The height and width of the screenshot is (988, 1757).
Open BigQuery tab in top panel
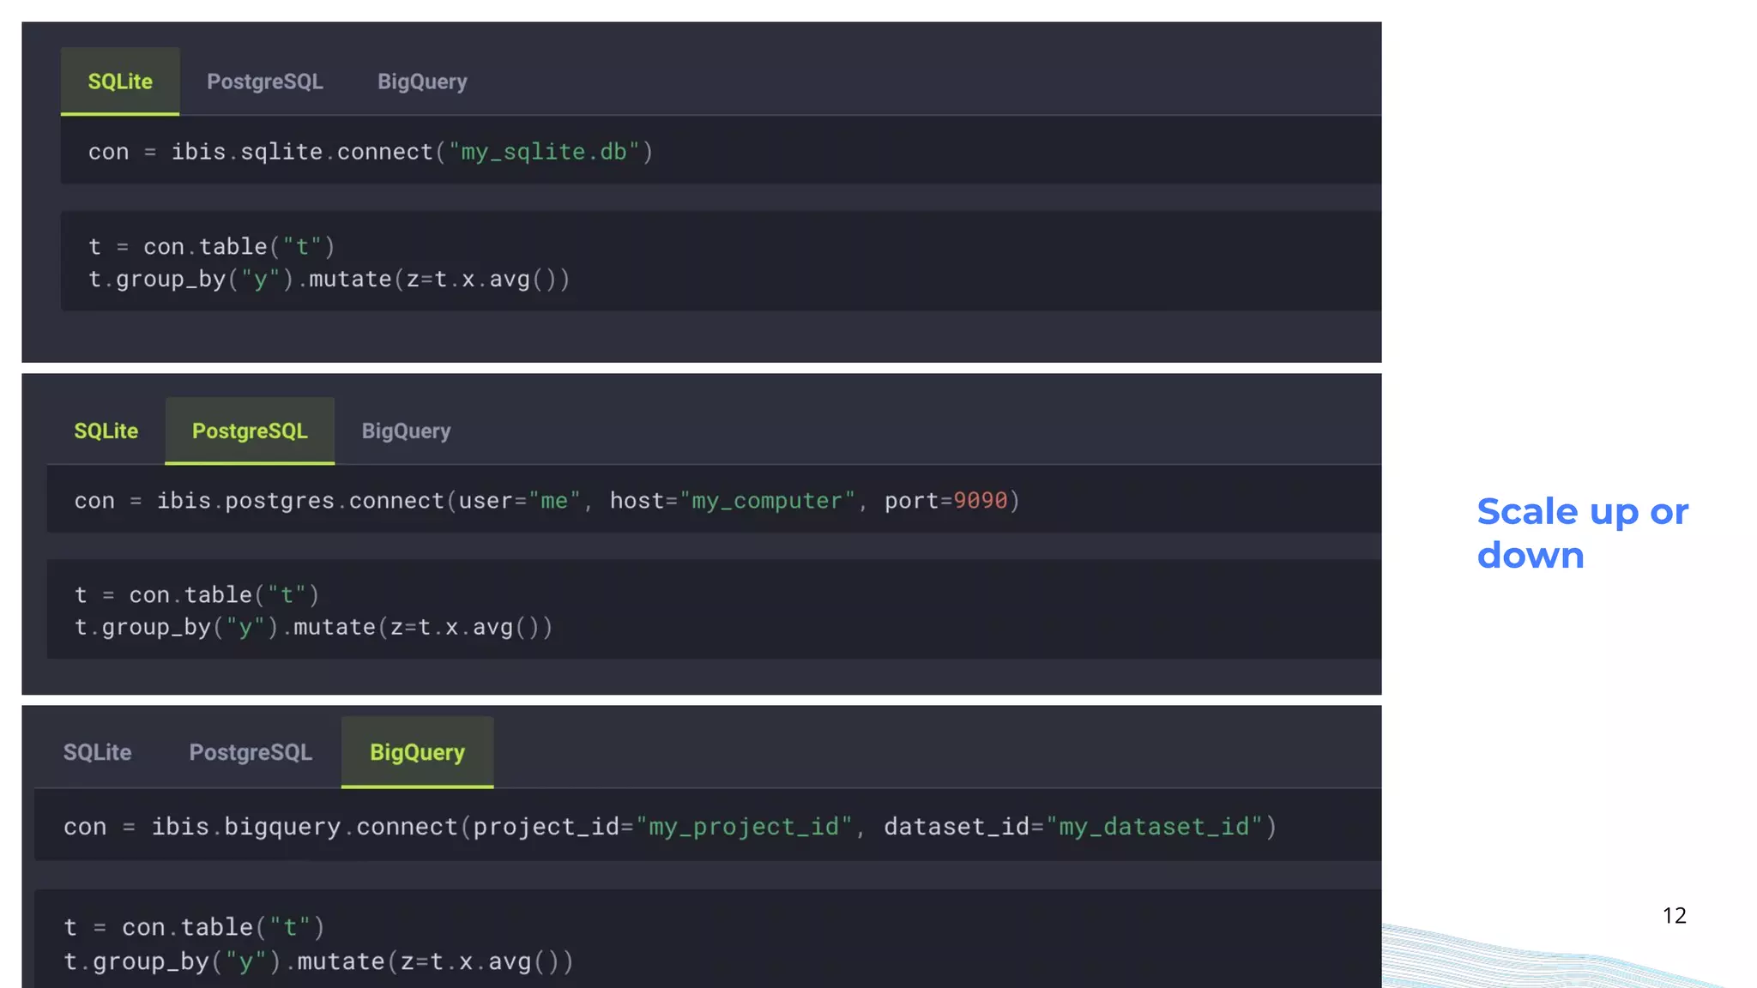pyautogui.click(x=422, y=82)
